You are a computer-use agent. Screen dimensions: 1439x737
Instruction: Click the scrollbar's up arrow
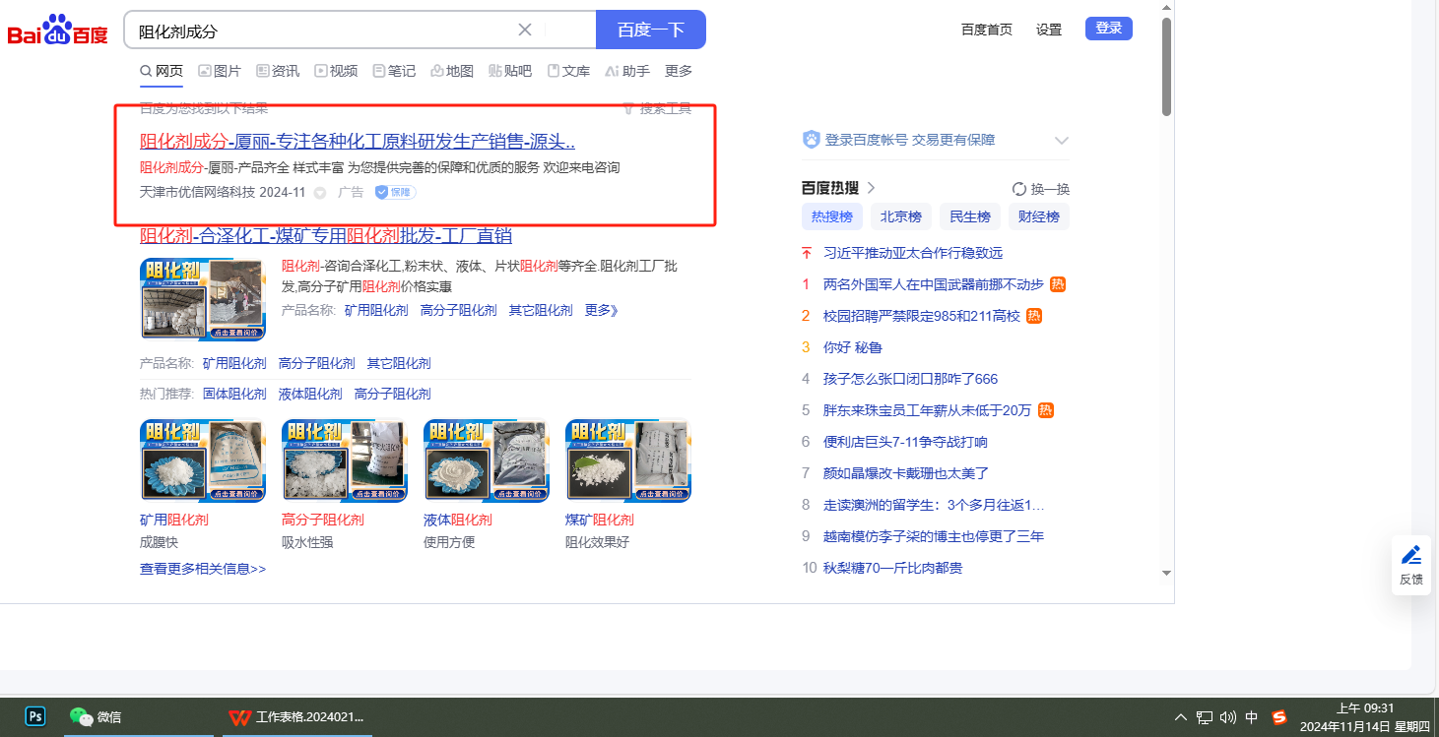point(1166,8)
